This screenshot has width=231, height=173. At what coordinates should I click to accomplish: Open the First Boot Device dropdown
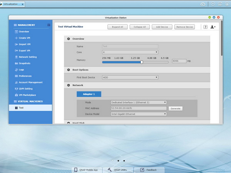pos(130,77)
